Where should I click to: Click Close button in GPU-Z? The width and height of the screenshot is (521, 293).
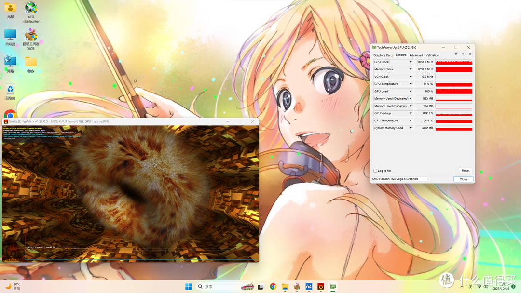click(x=463, y=179)
